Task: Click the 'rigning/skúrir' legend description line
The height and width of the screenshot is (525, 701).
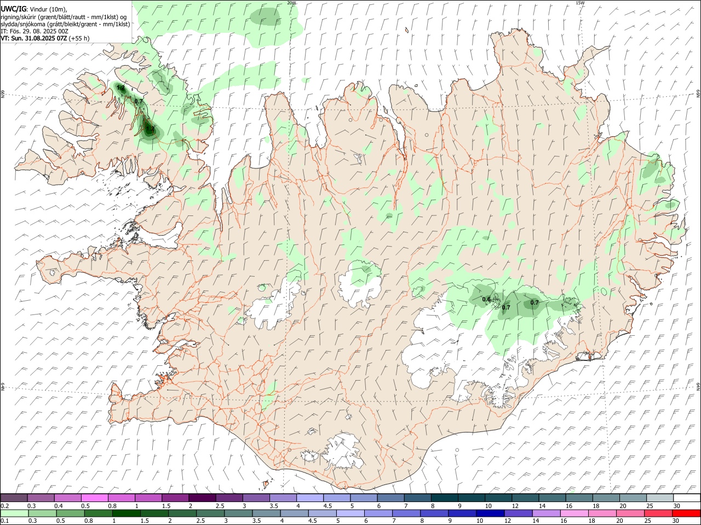Action: (x=64, y=17)
